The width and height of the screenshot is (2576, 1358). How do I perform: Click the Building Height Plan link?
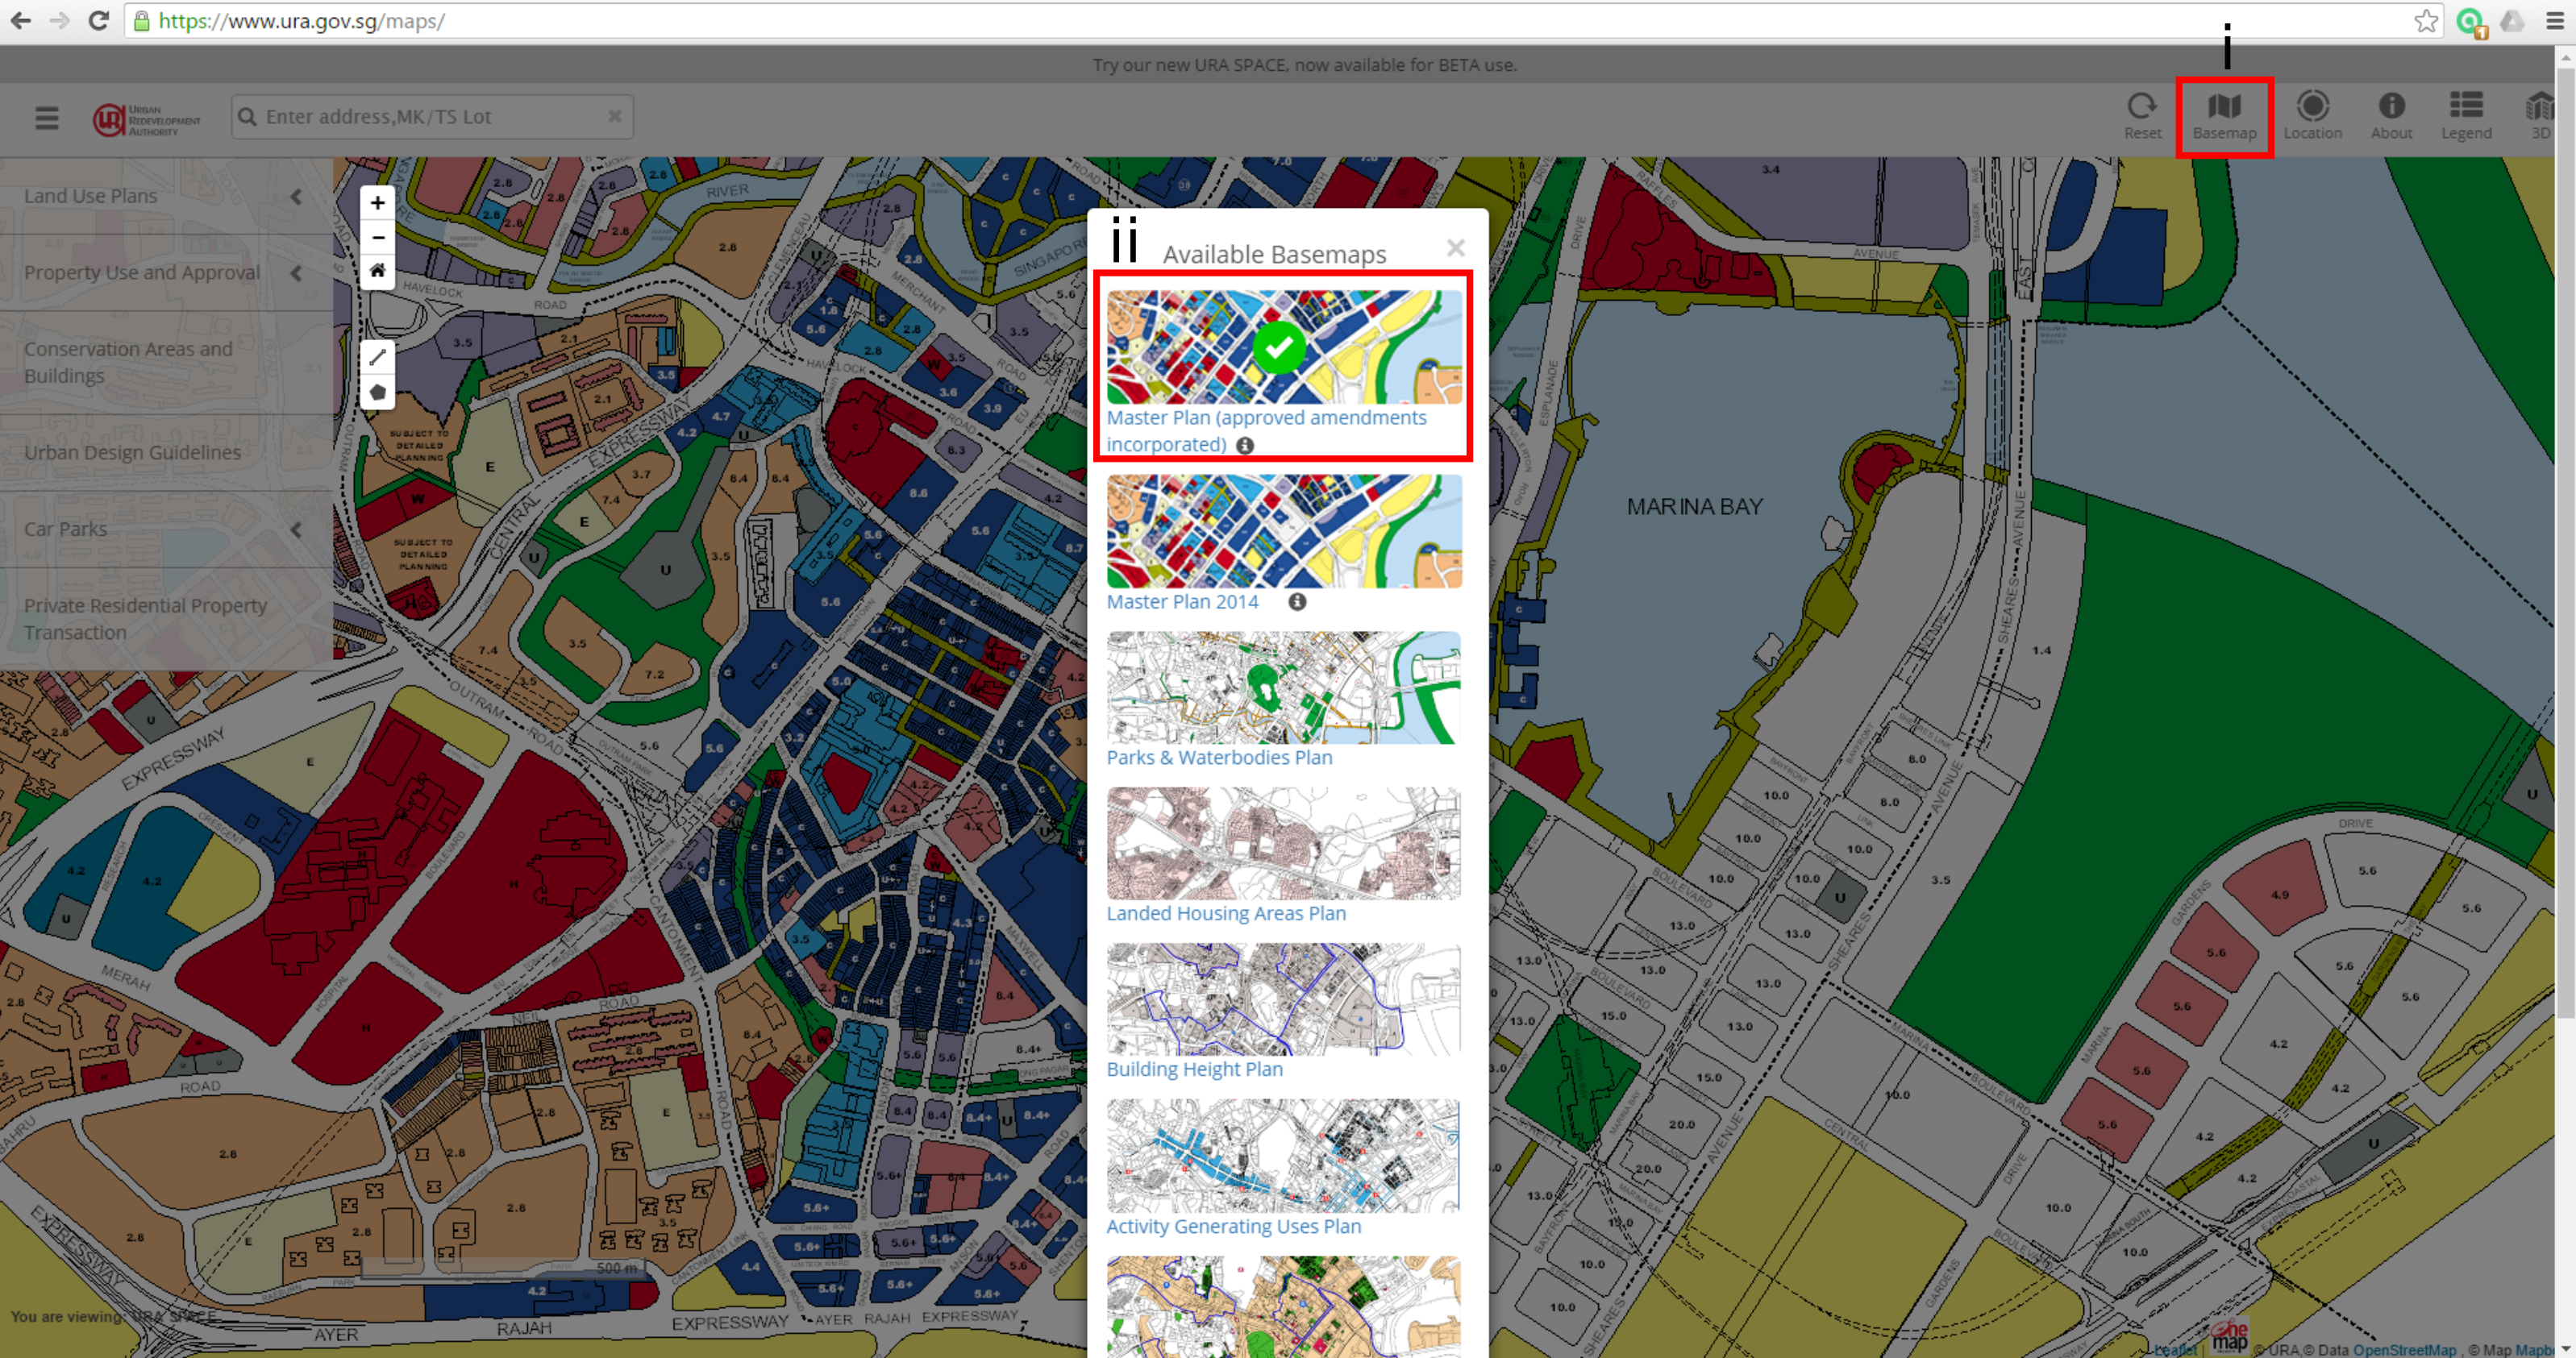click(x=1193, y=1069)
